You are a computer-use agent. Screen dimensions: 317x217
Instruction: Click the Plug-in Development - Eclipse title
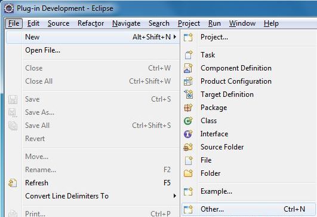coord(65,8)
